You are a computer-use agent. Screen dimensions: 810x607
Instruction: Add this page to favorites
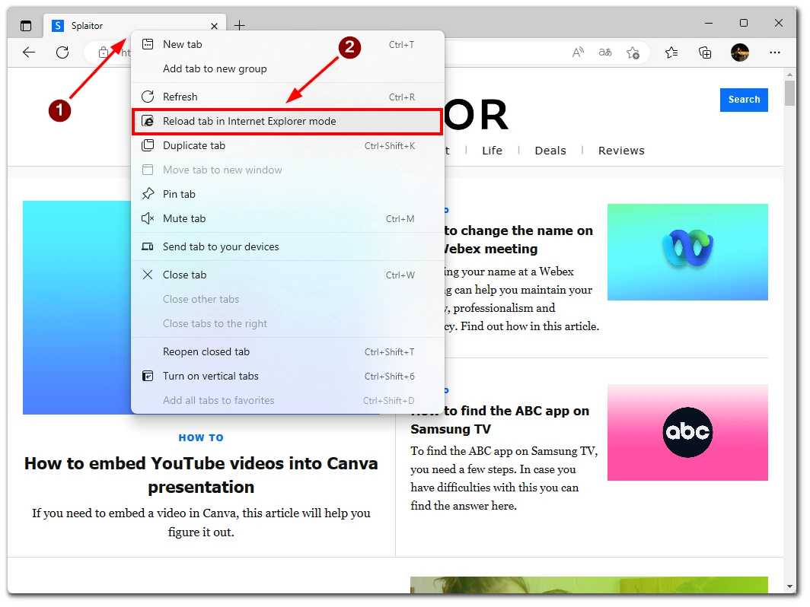coord(633,52)
